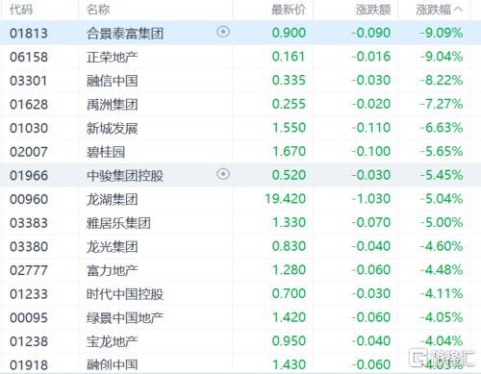This screenshot has height=374, width=481.
Task: Select stock code 03301
Action: pos(29,81)
